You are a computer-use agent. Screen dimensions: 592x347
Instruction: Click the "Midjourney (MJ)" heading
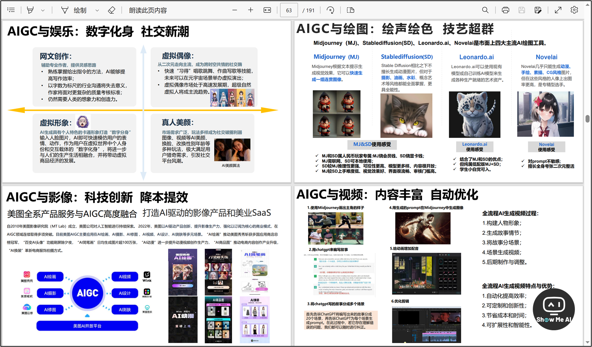(336, 57)
